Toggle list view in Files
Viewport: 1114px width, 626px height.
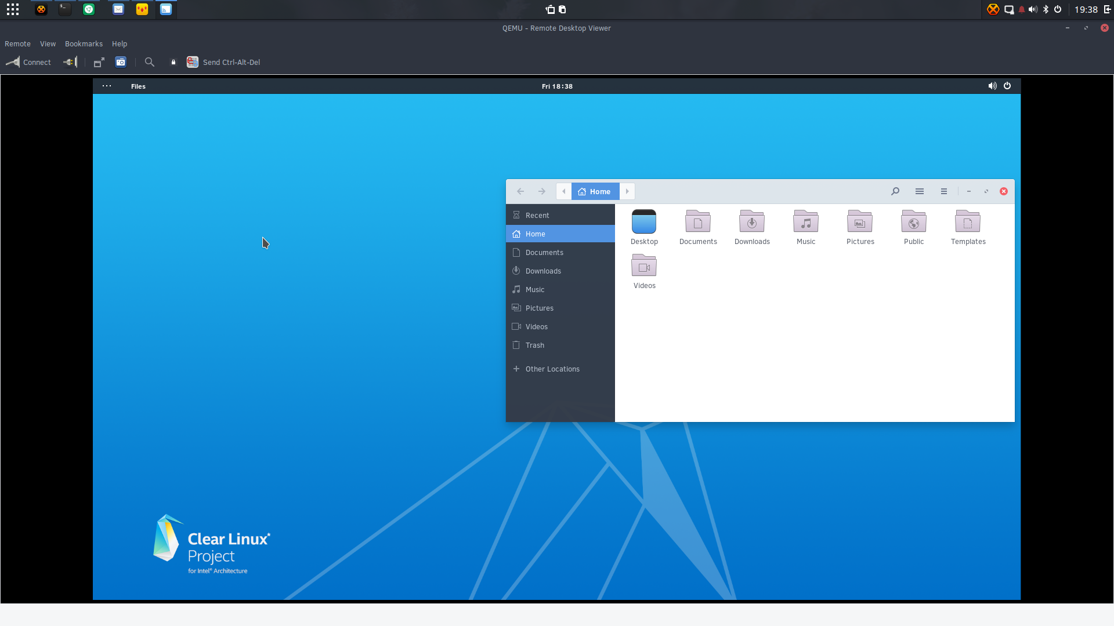click(x=920, y=191)
